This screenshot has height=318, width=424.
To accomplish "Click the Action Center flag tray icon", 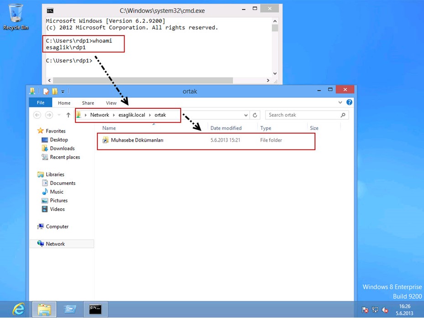I will [365, 310].
